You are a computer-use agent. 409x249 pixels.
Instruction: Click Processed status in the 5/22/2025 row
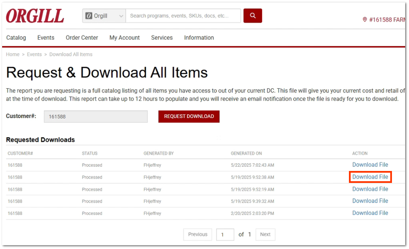[92, 165]
